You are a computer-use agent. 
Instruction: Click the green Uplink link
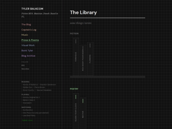(27, 120)
